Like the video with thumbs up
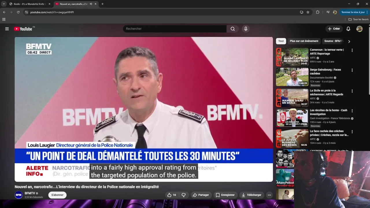 171,195
